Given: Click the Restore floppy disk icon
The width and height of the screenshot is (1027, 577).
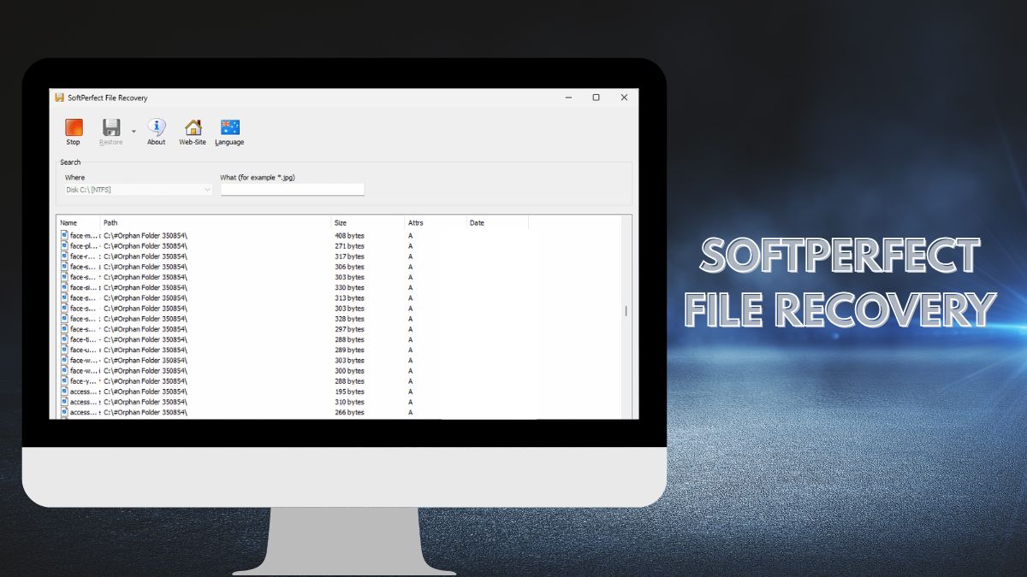Looking at the screenshot, I should 111,127.
